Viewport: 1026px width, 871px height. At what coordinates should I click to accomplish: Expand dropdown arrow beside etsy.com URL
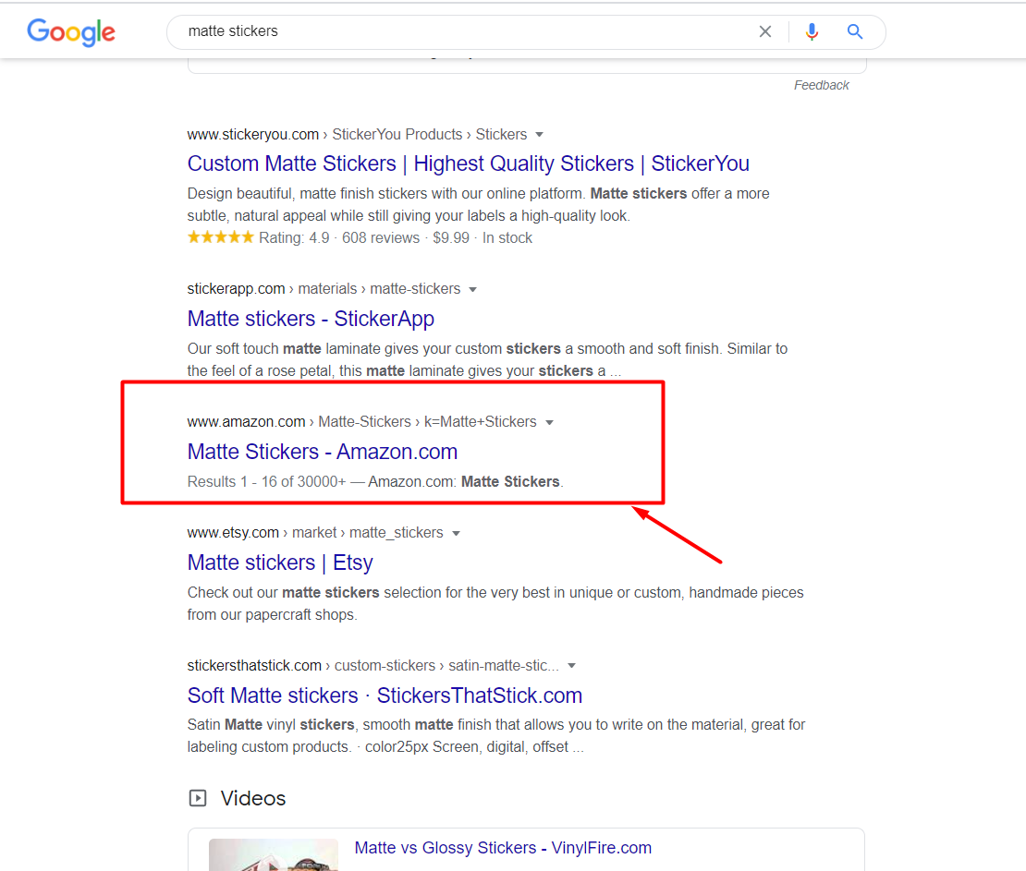pos(456,534)
